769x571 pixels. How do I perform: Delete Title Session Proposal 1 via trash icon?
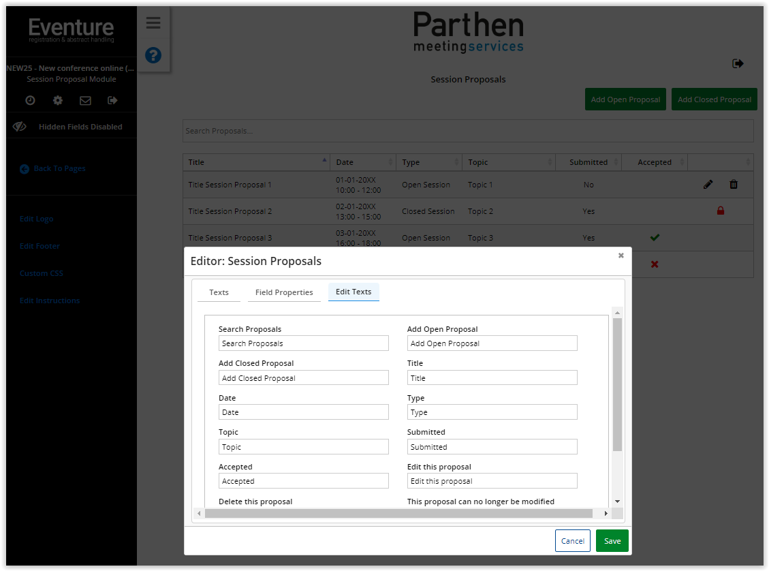pyautogui.click(x=734, y=184)
